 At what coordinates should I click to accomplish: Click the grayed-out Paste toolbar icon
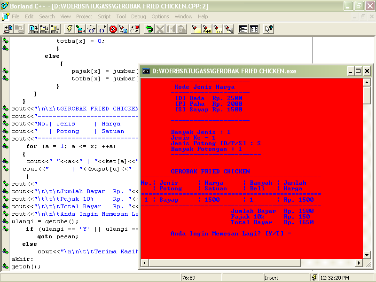(x=181, y=29)
